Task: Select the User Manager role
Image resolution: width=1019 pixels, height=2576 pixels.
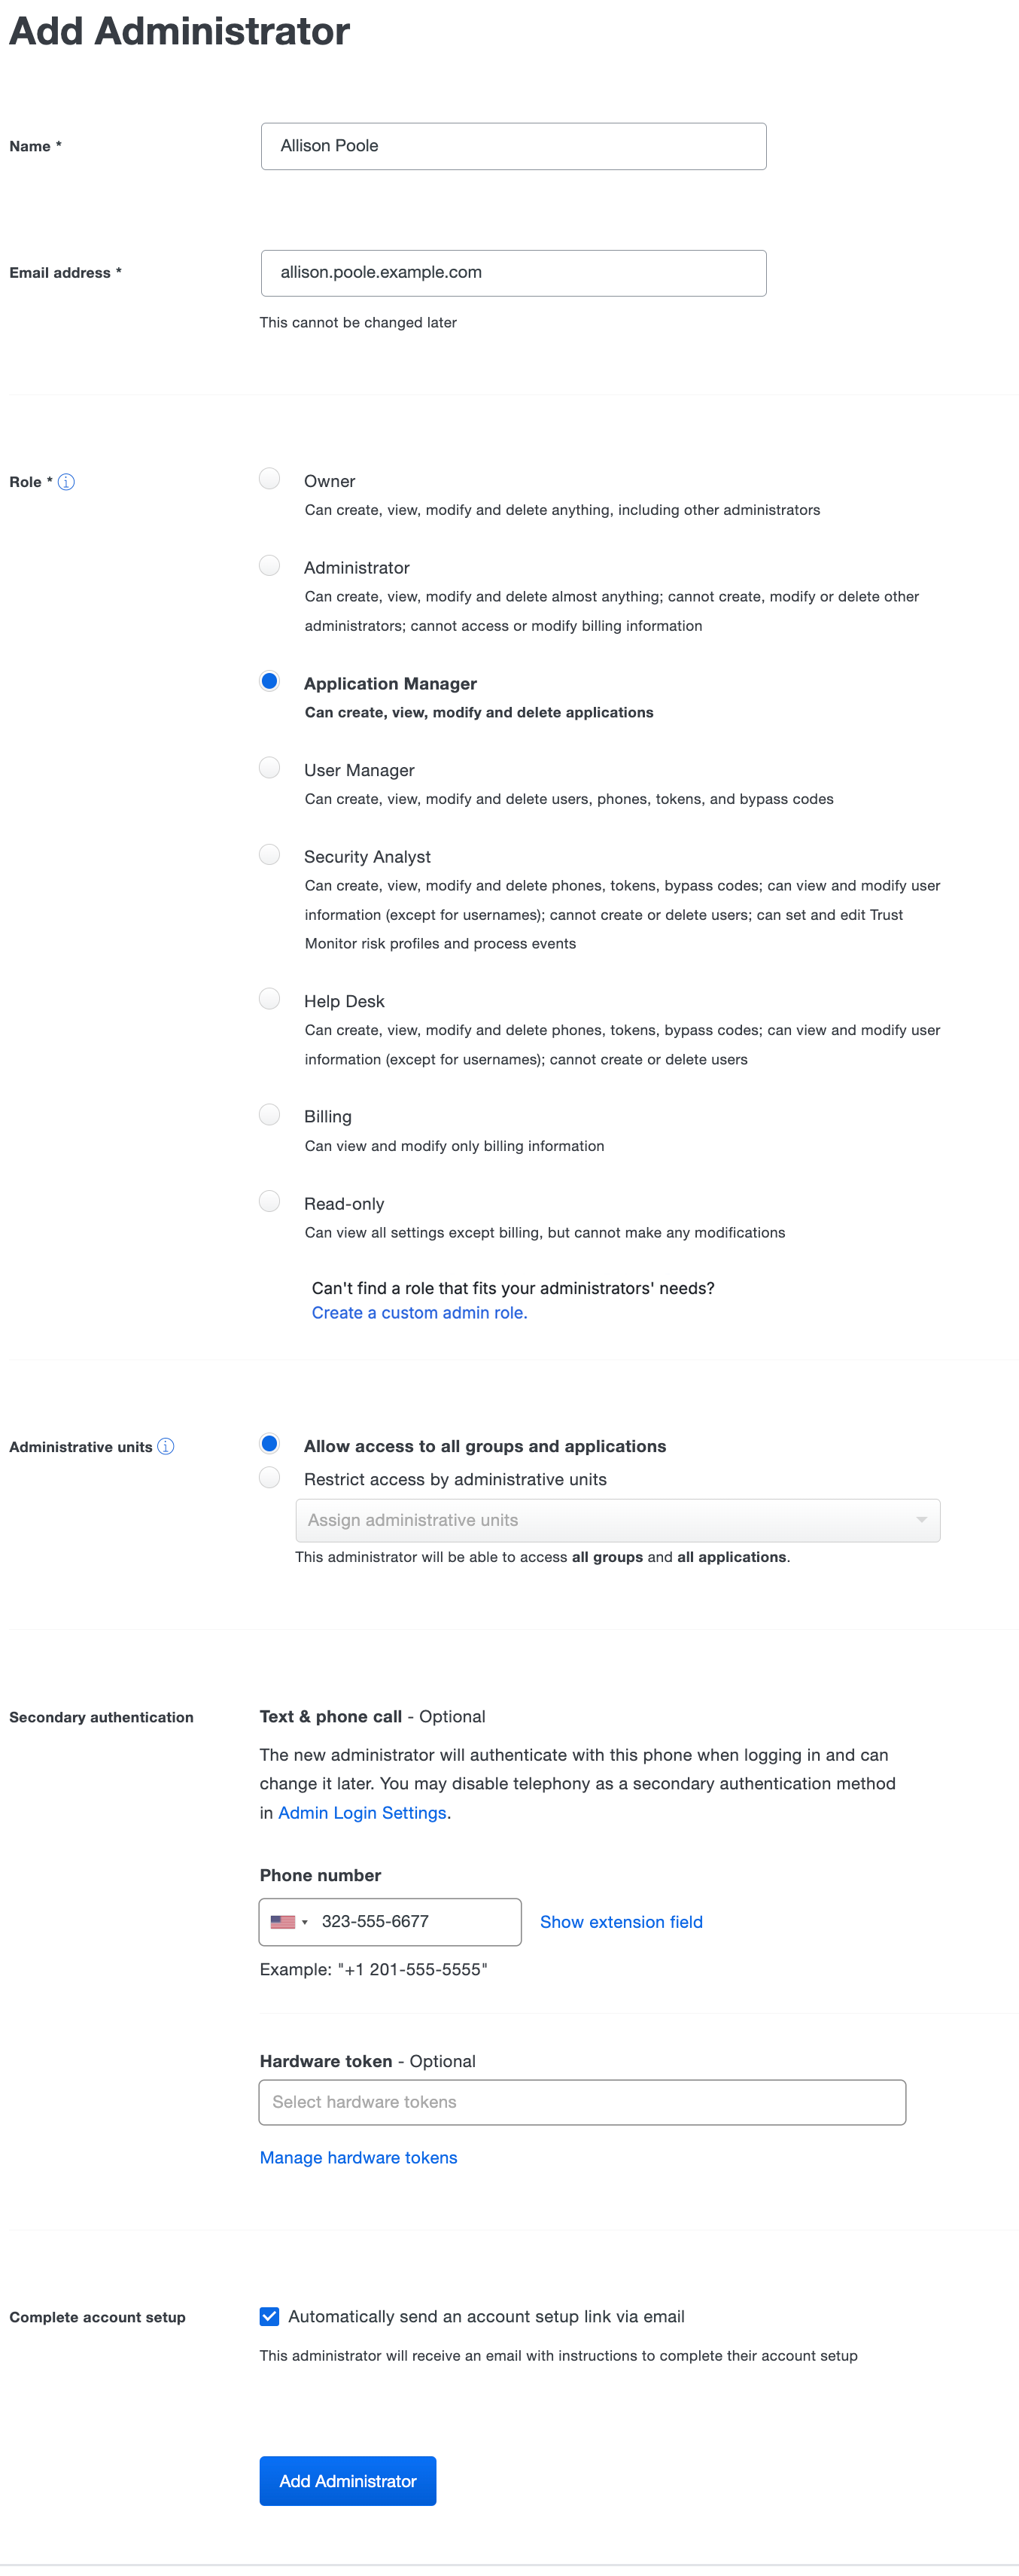Action: click(269, 768)
